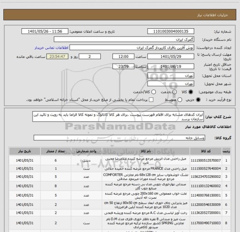Click the price validity date 1401/06/19

(x=171, y=66)
